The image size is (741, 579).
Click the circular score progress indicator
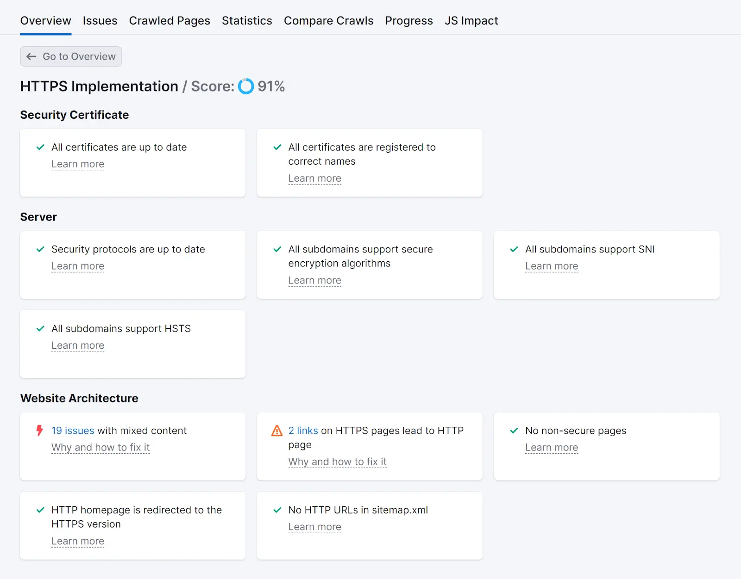tap(245, 86)
